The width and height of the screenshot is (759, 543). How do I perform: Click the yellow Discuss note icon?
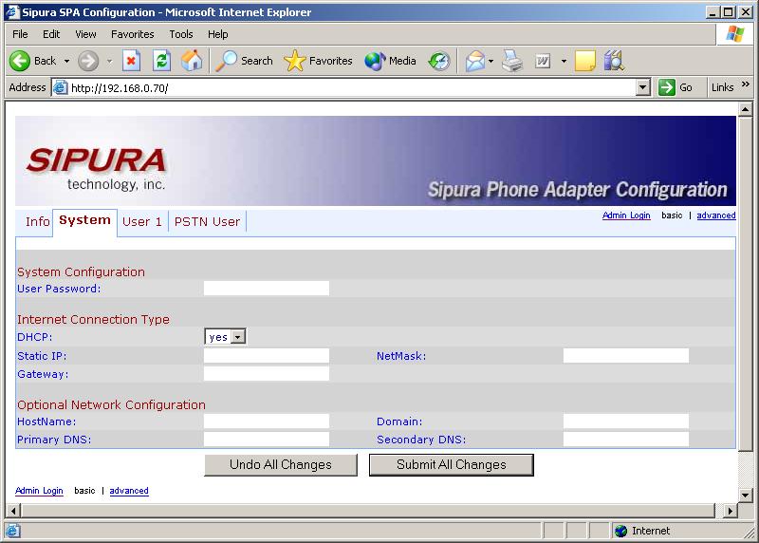tap(584, 61)
